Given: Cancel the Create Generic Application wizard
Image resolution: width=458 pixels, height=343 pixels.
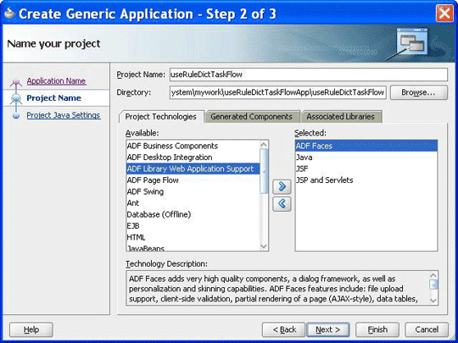Looking at the screenshot, I should [427, 329].
